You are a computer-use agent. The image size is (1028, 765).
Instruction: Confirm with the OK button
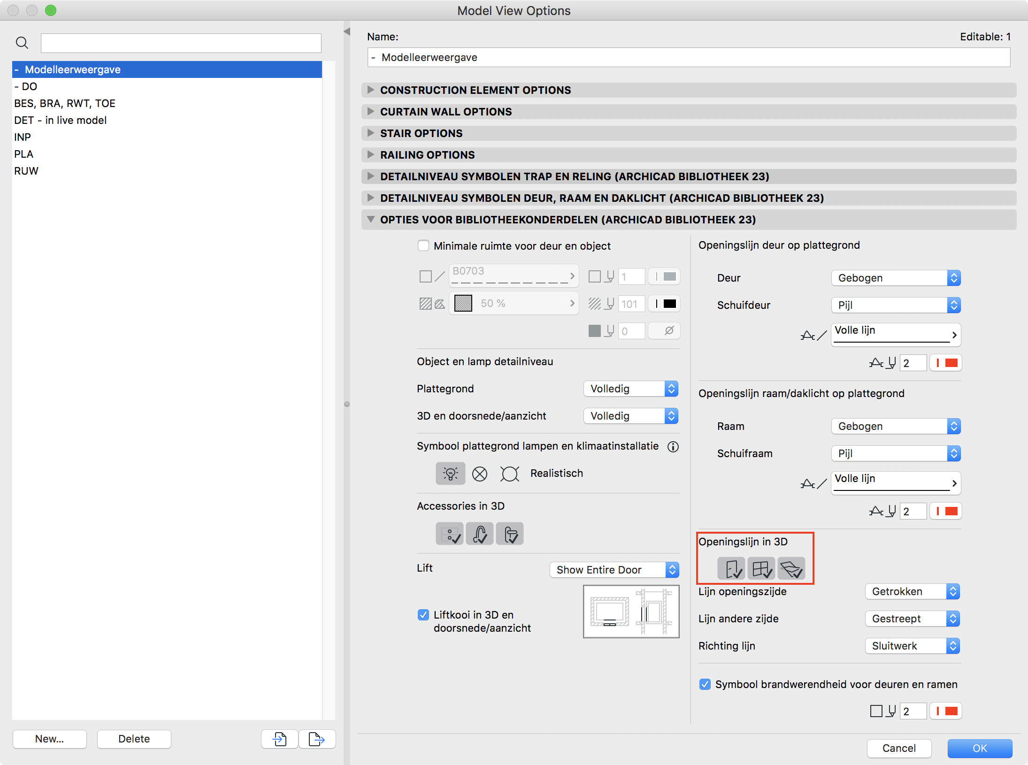[x=980, y=748]
